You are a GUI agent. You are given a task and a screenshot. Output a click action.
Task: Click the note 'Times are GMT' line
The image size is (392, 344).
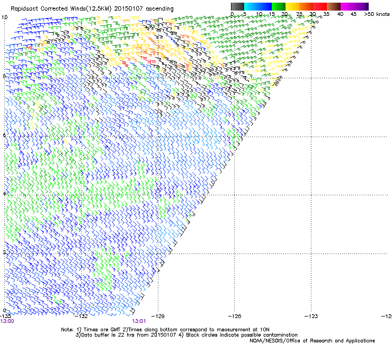[x=165, y=330]
